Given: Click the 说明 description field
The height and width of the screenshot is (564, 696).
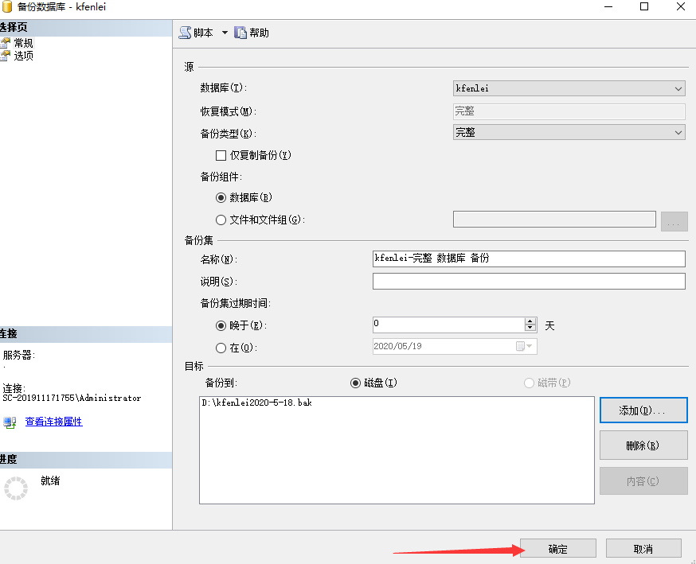Looking at the screenshot, I should [529, 281].
